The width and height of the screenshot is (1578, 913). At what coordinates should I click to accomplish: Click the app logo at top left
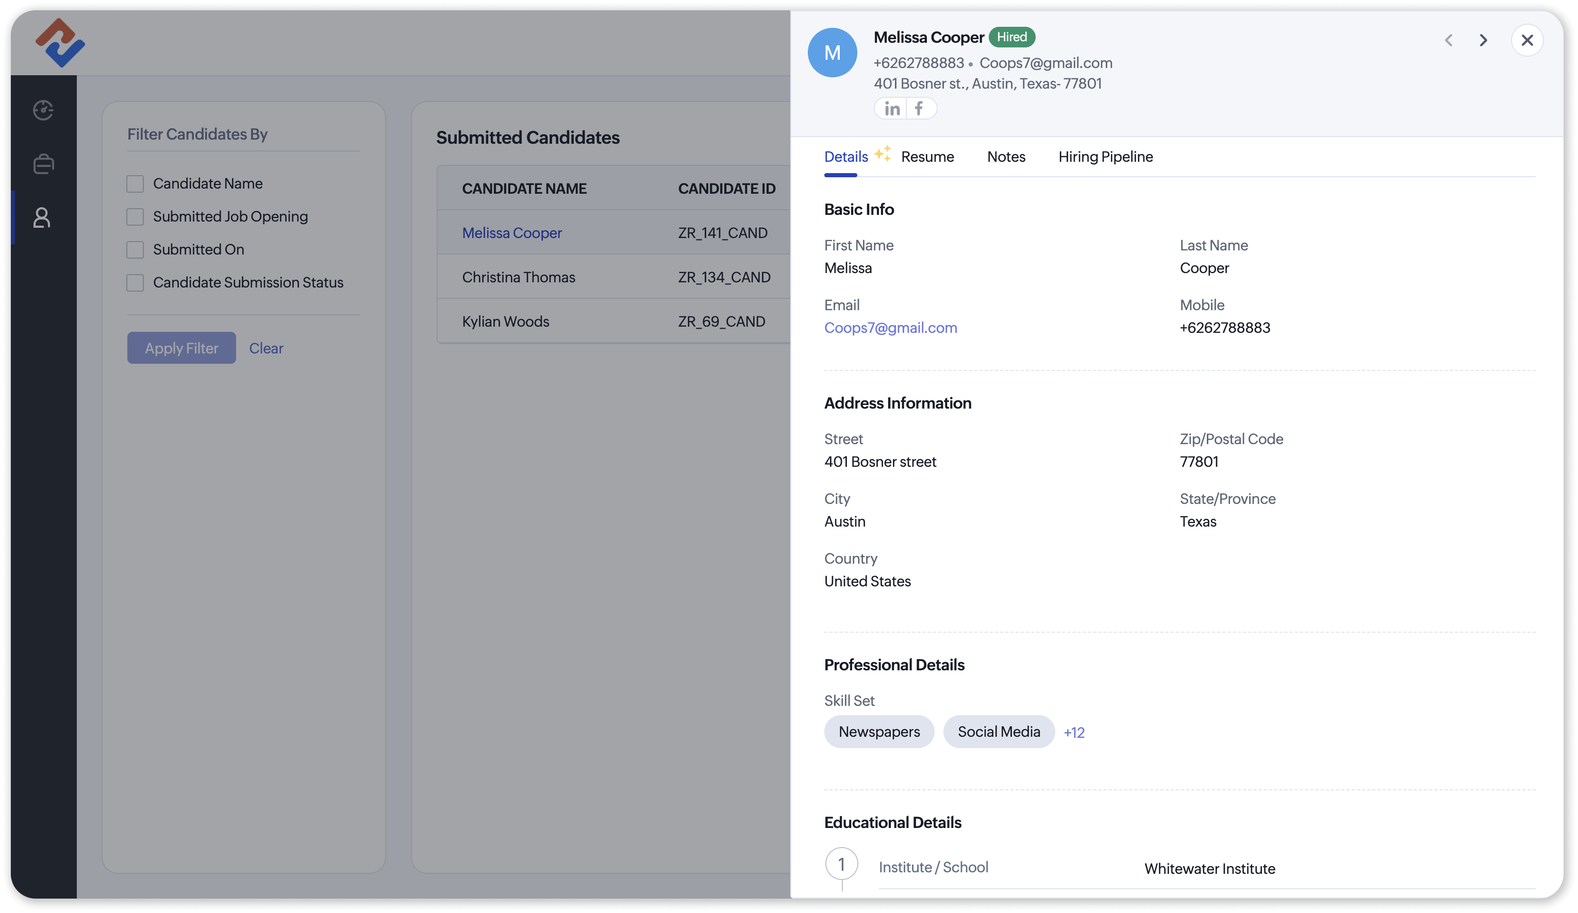coord(59,43)
